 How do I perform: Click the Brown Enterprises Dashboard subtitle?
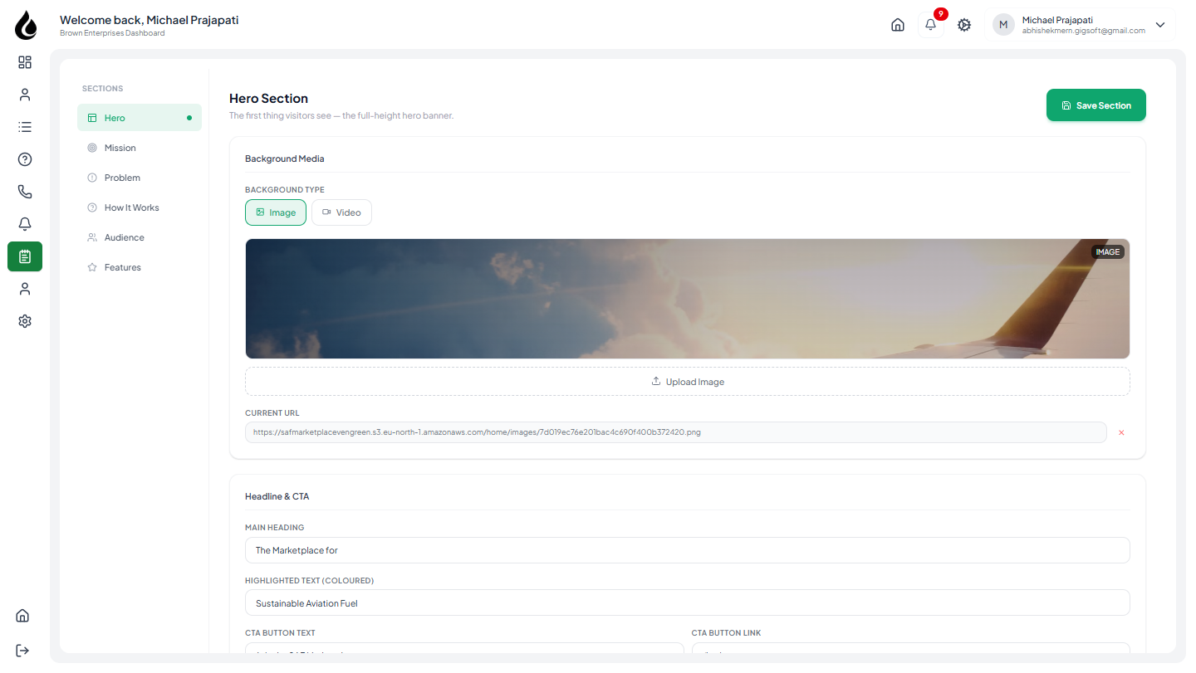112,33
